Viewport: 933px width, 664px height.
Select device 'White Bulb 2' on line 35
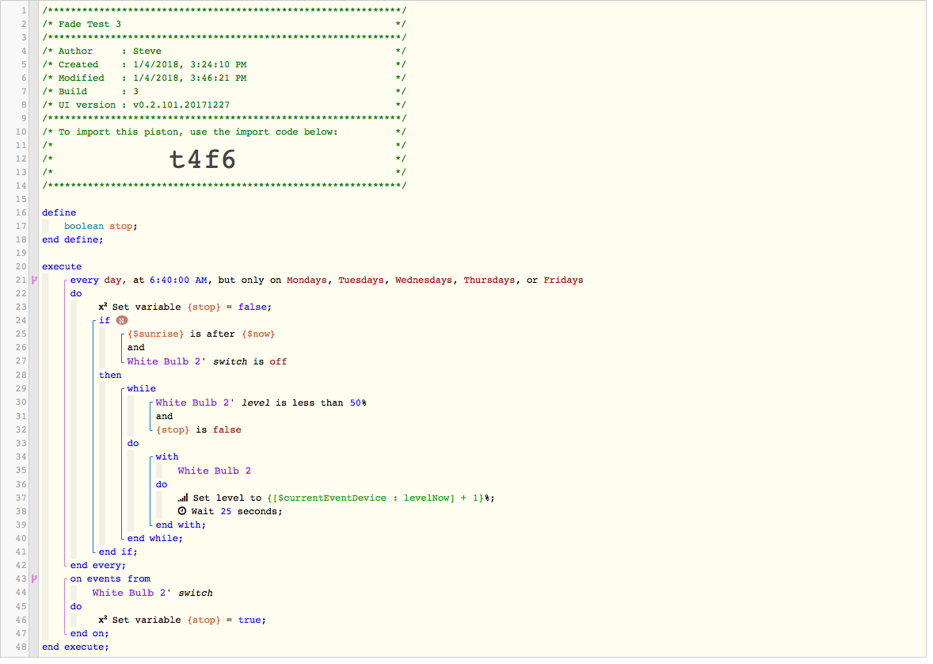[x=214, y=471]
